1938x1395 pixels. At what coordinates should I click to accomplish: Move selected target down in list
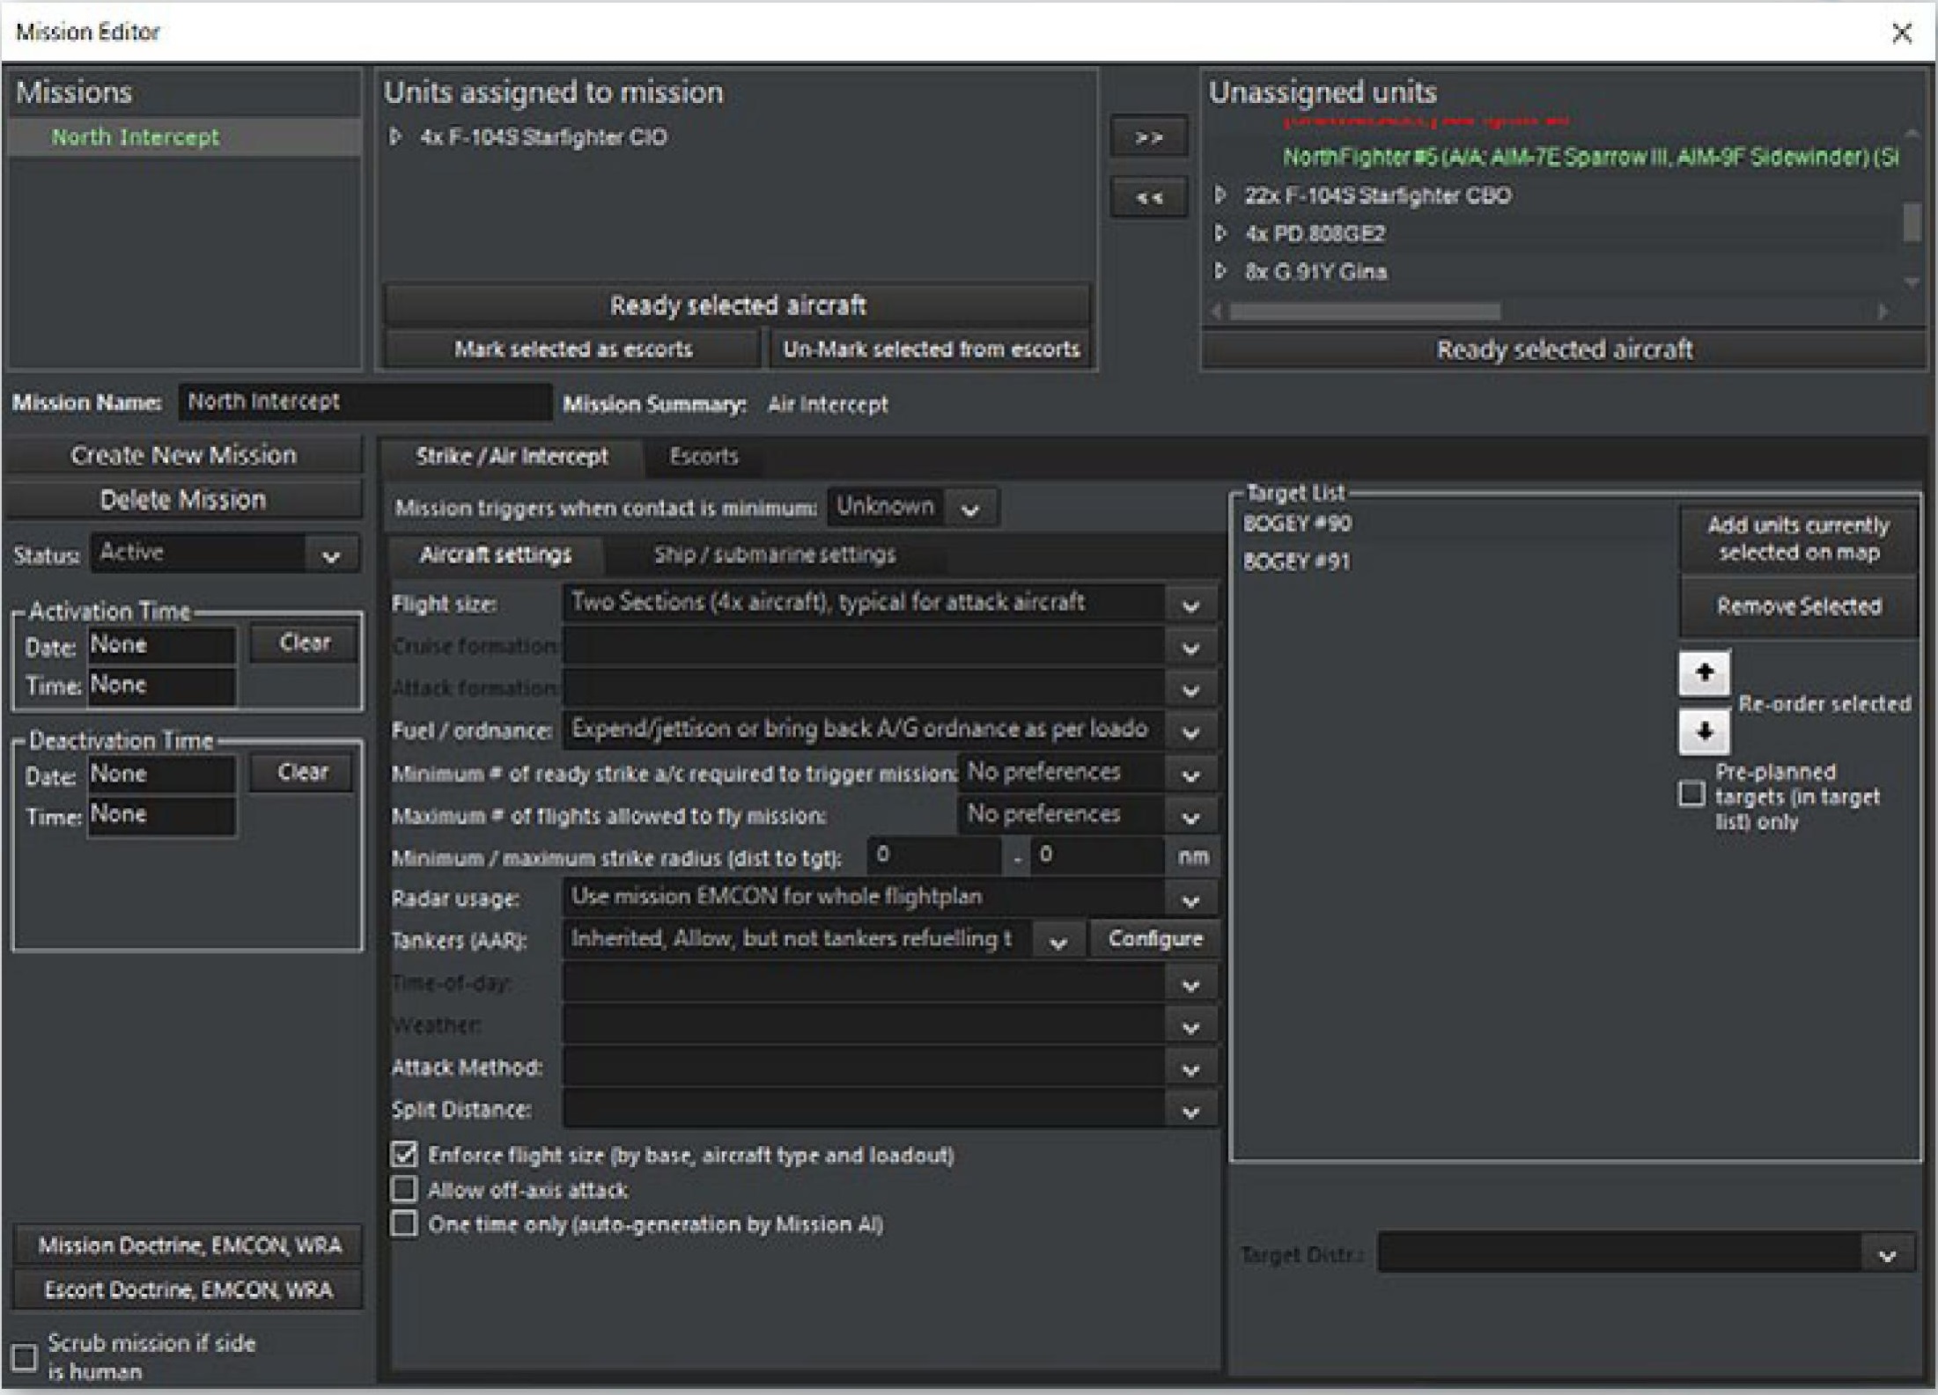pyautogui.click(x=1704, y=731)
